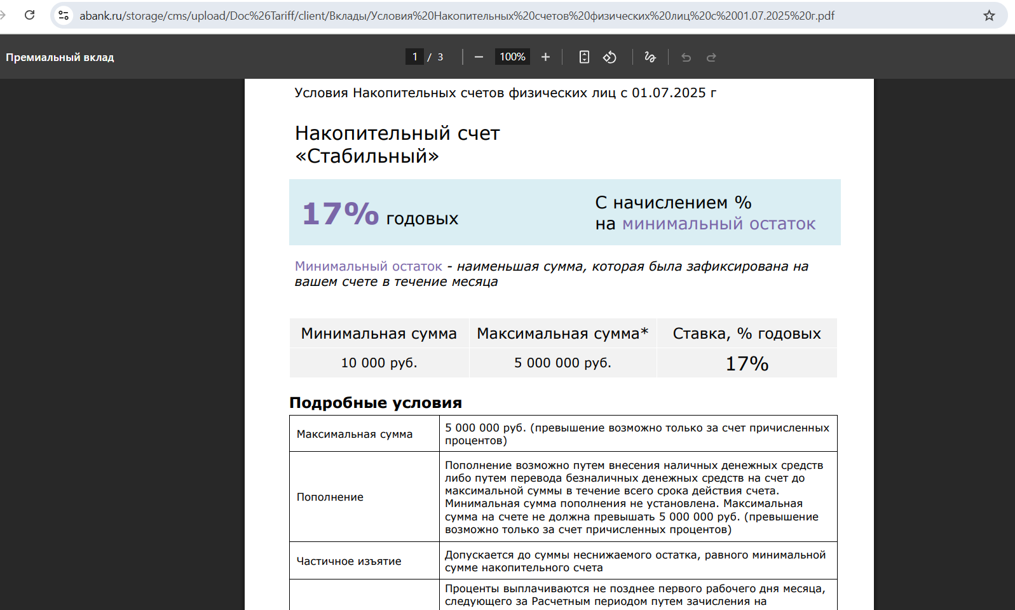Viewport: 1015px width, 610px height.
Task: Click the PDF title 'Премиальный вклад'
Action: [60, 57]
